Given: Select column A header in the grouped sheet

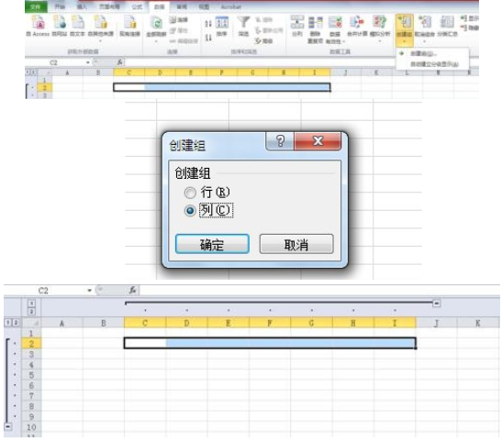Looking at the screenshot, I should click(x=61, y=324).
